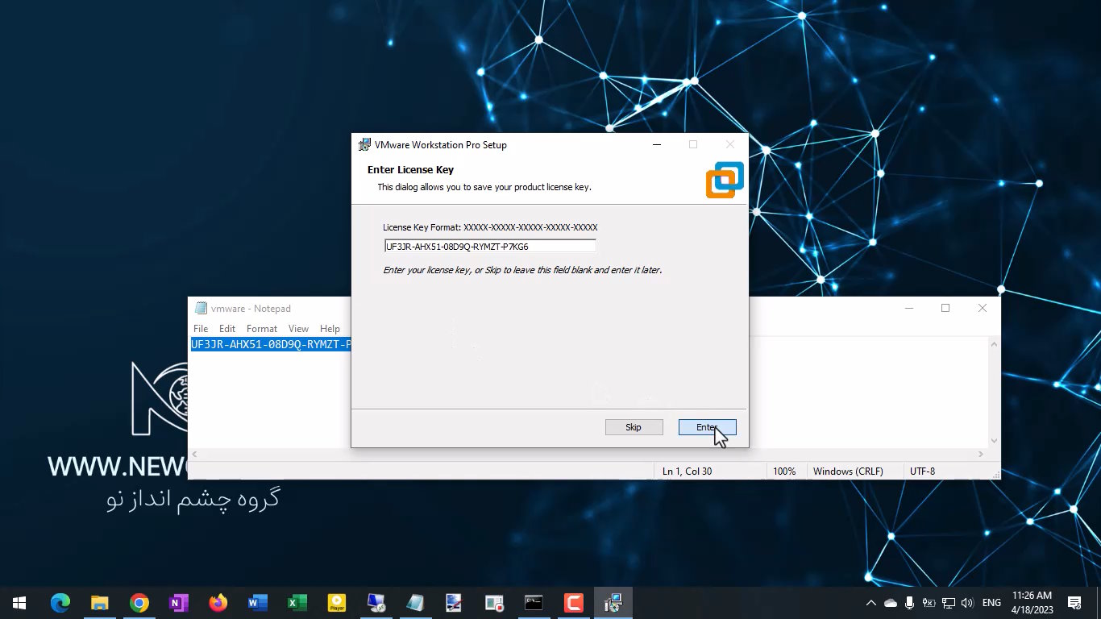Open the Snipping tool icon on taskbar
Screen dimensions: 1101x619
455,603
